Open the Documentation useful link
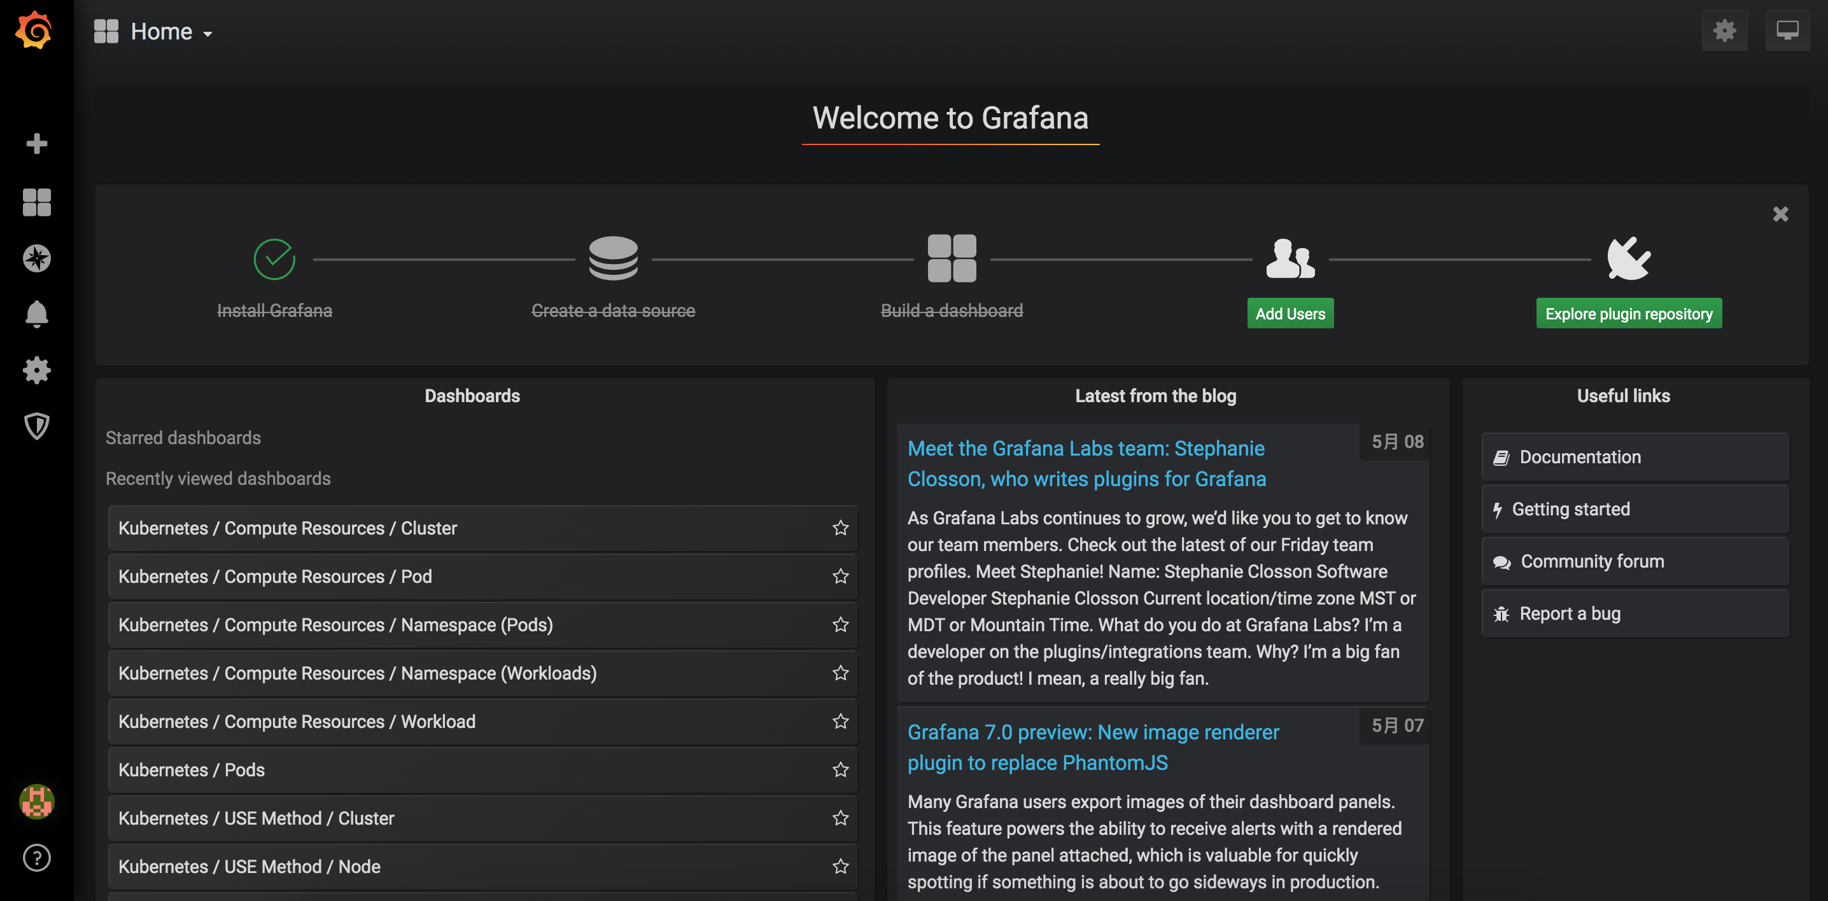 [x=1635, y=457]
